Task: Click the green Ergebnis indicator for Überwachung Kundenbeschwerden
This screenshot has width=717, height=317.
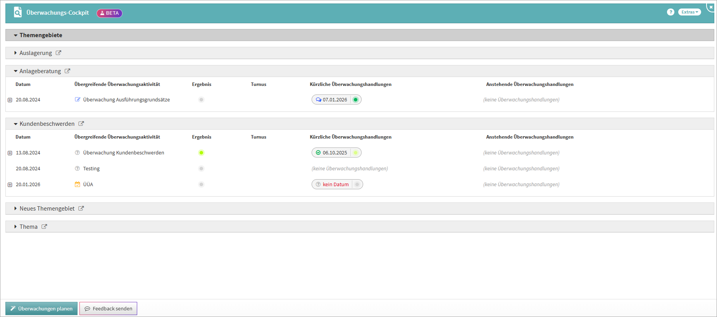Action: pos(201,153)
